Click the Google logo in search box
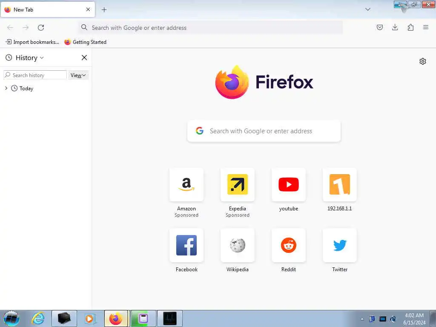Image resolution: width=436 pixels, height=327 pixels. (x=200, y=131)
